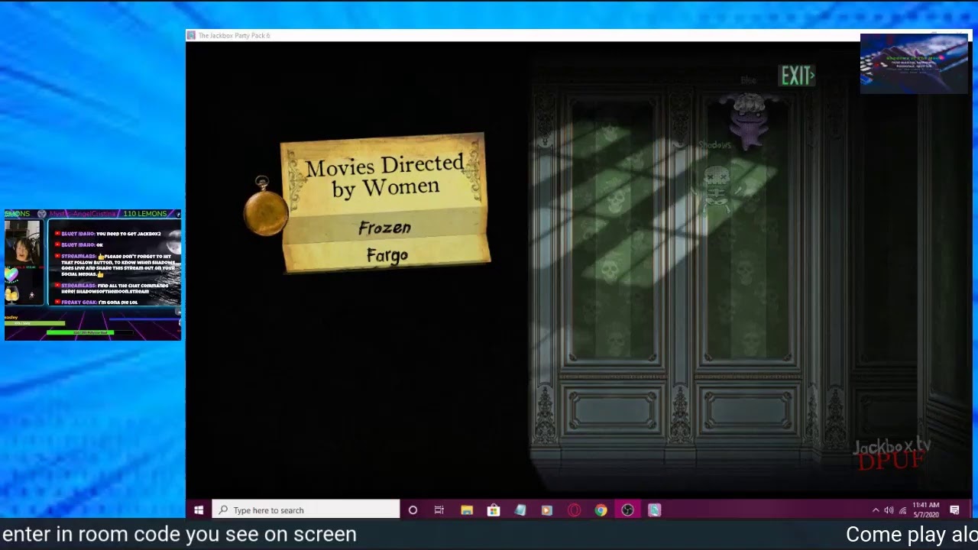978x550 pixels.
Task: Open File Explorer from the taskbar
Action: click(467, 510)
